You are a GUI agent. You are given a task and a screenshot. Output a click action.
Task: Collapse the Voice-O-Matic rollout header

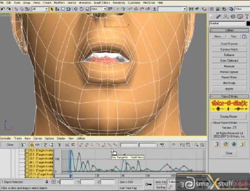229,96
